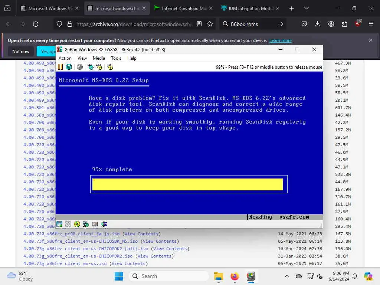Bookmark this page with the star

[210, 24]
